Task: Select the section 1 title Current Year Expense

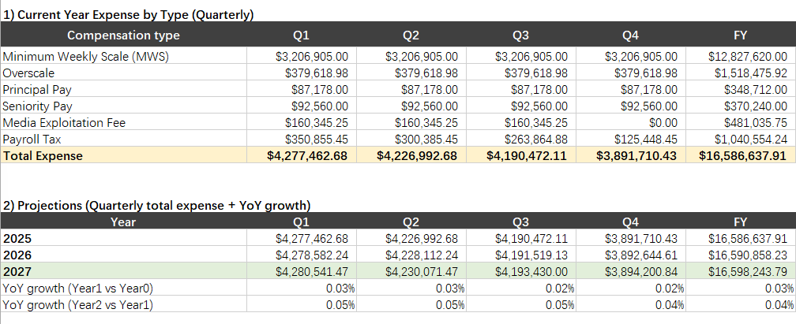Action: click(128, 15)
